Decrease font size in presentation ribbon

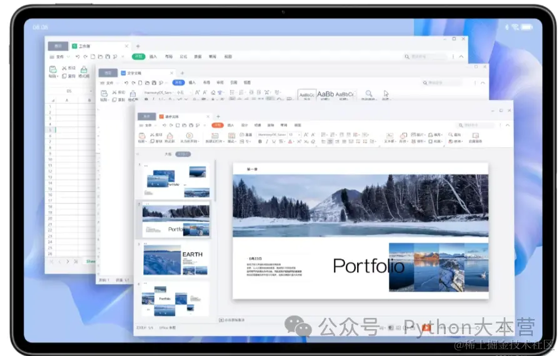click(x=313, y=134)
